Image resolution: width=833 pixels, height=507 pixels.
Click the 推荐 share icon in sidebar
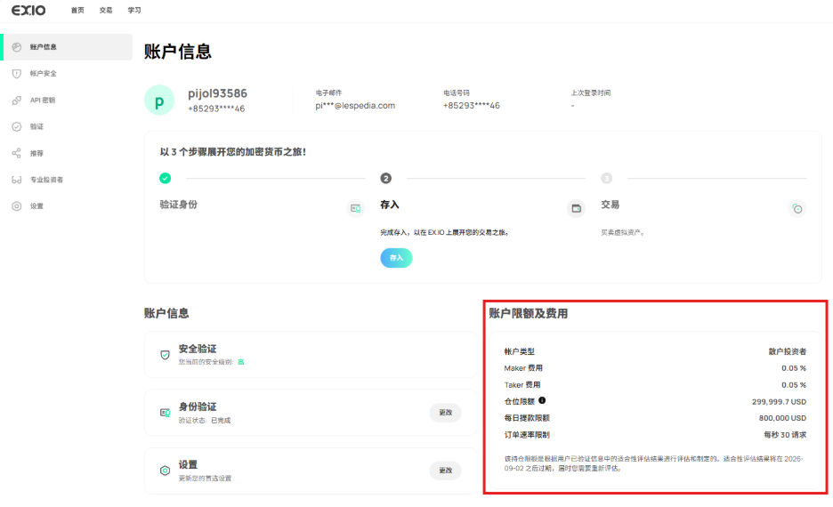click(16, 153)
